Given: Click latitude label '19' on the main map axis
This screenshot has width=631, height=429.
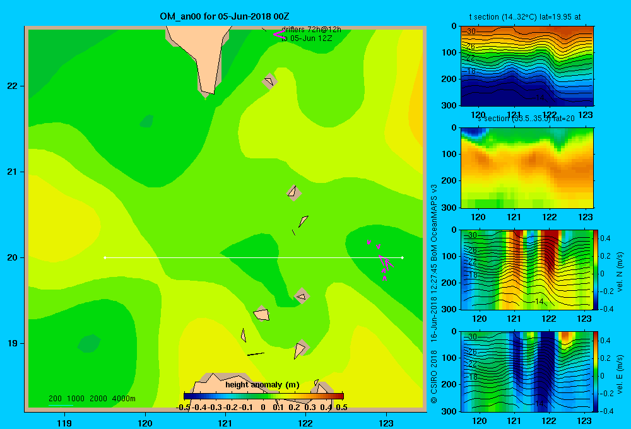Looking at the screenshot, I should coord(13,343).
